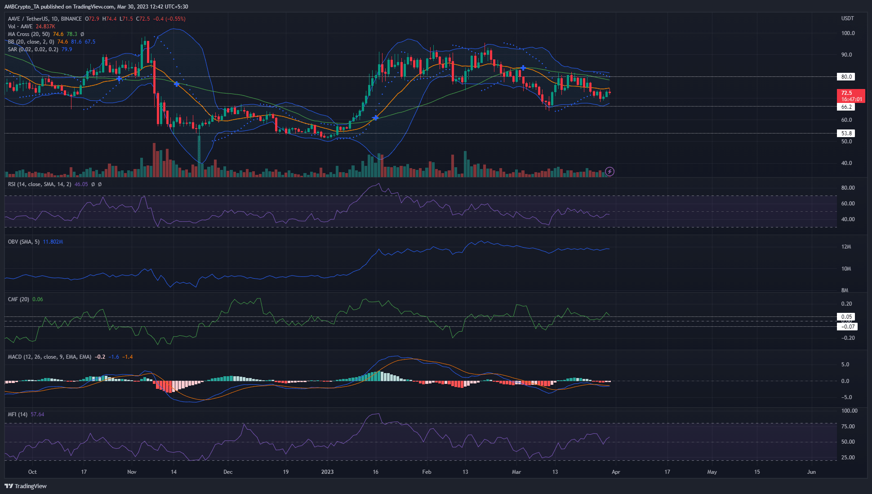Expand the MACD (12, 26, close, 9) legend
The width and height of the screenshot is (872, 494).
tap(49, 356)
